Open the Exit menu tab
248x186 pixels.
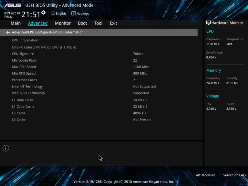point(113,23)
